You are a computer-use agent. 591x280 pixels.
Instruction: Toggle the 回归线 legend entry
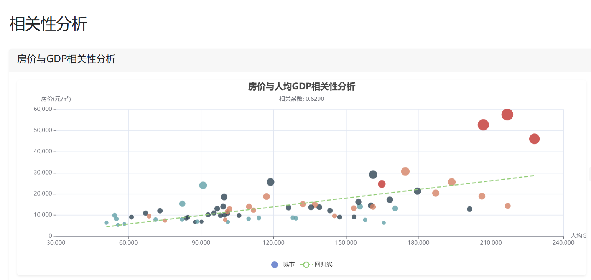[x=316, y=264]
